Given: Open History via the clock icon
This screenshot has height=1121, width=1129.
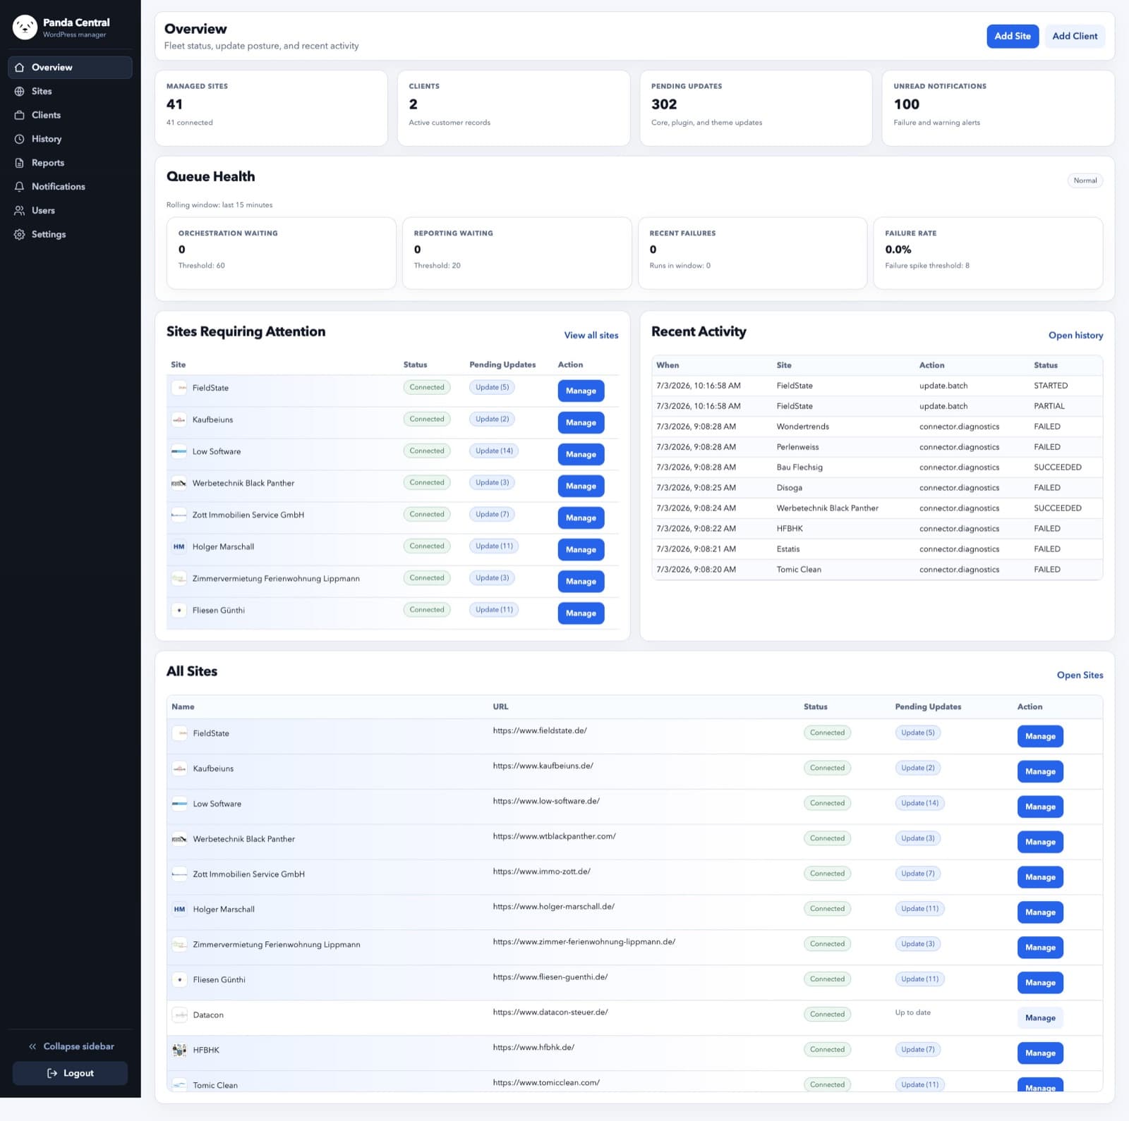Looking at the screenshot, I should pos(20,139).
